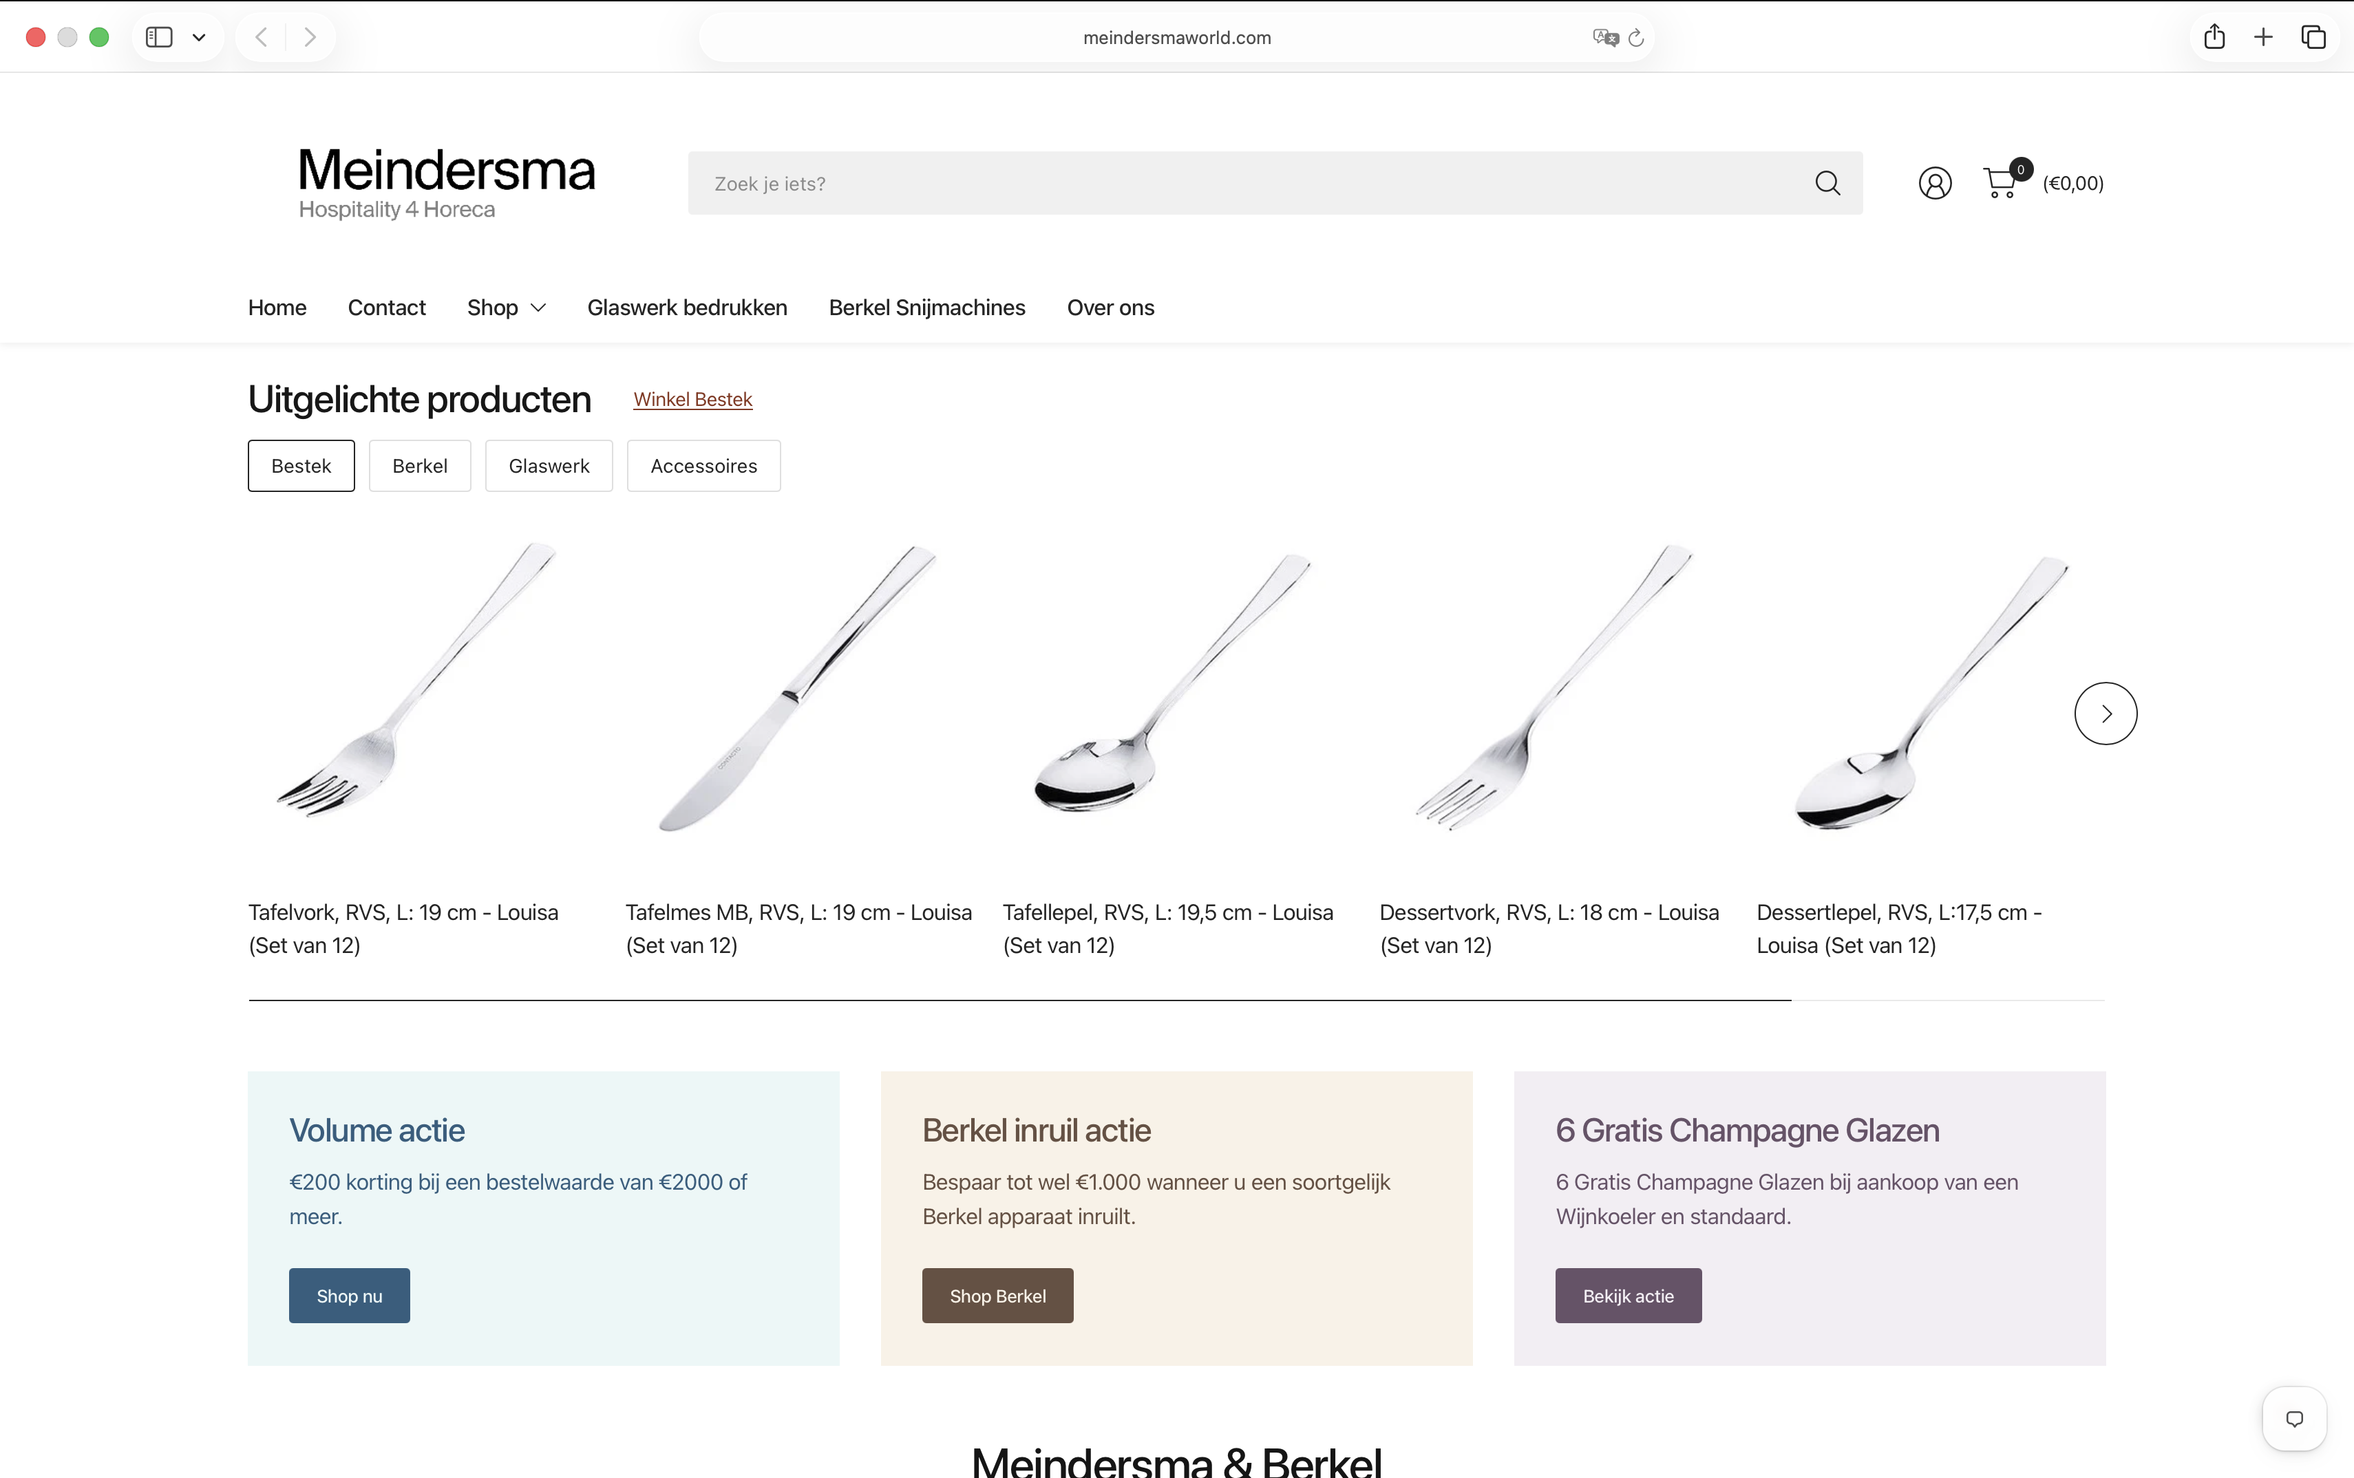The image size is (2354, 1478).
Task: Follow the Winkel Bestek link
Action: click(x=693, y=399)
